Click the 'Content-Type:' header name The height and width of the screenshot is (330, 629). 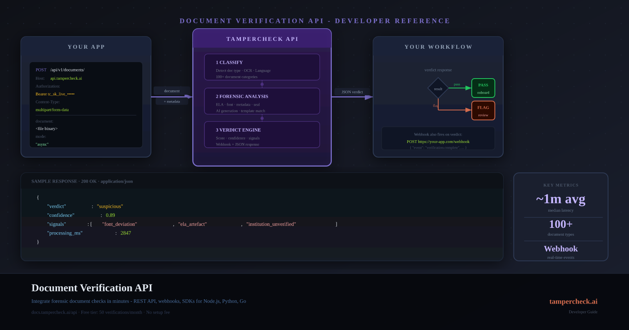click(48, 102)
